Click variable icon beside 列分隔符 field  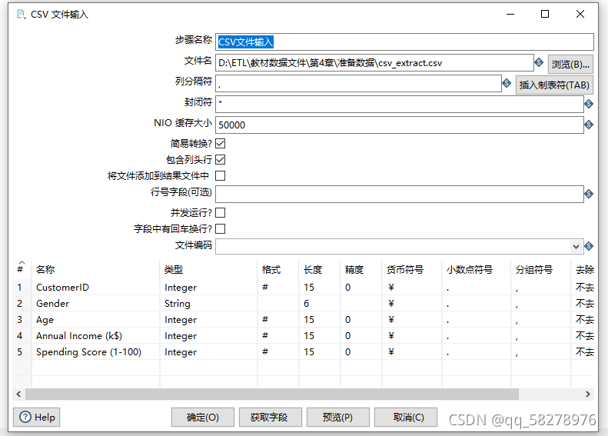coord(507,83)
